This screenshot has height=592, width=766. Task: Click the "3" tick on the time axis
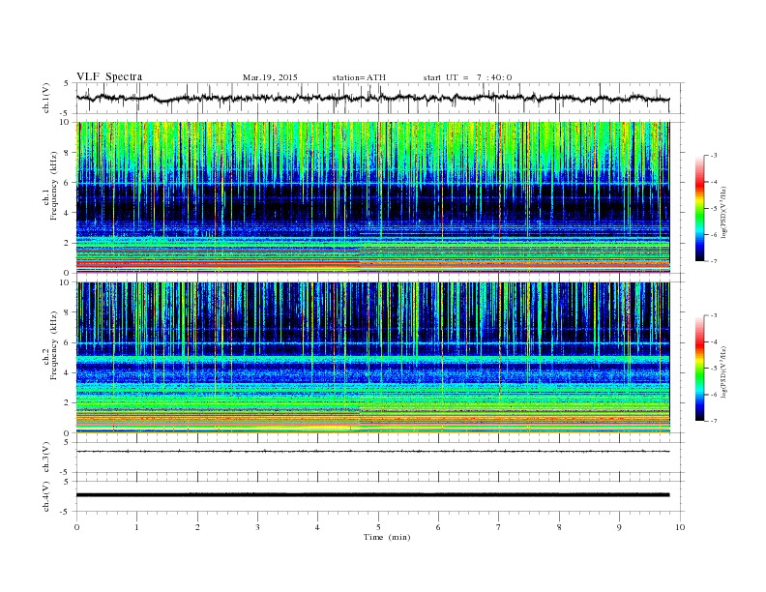257,527
